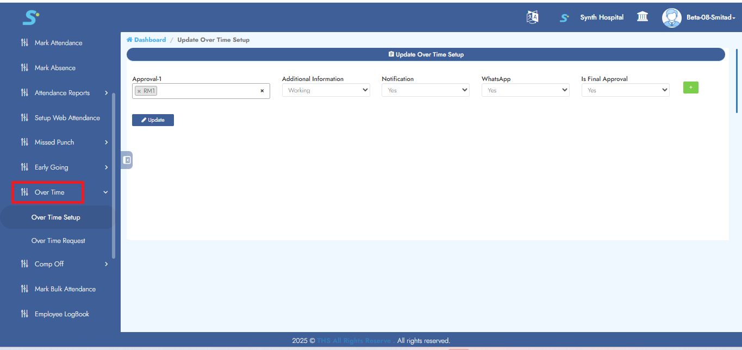Click the bank institution icon in header
Viewport: 742px width, 350px height.
[x=643, y=17]
